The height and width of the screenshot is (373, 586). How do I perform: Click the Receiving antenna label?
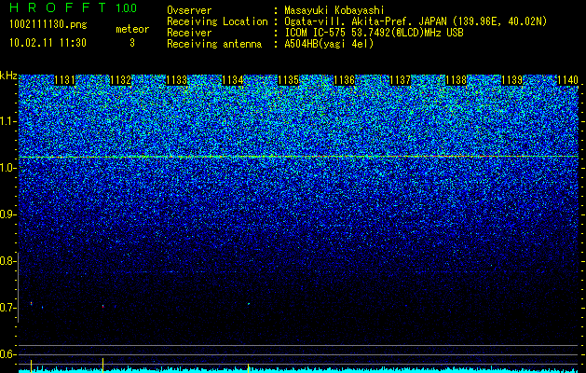[214, 44]
